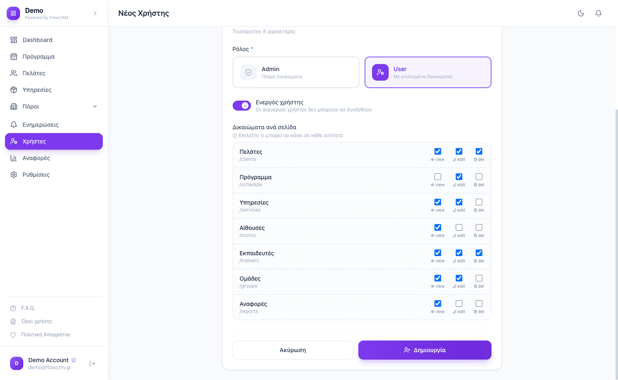Click the Πελάτες people icon in sidebar
This screenshot has width=618, height=380.
click(14, 73)
